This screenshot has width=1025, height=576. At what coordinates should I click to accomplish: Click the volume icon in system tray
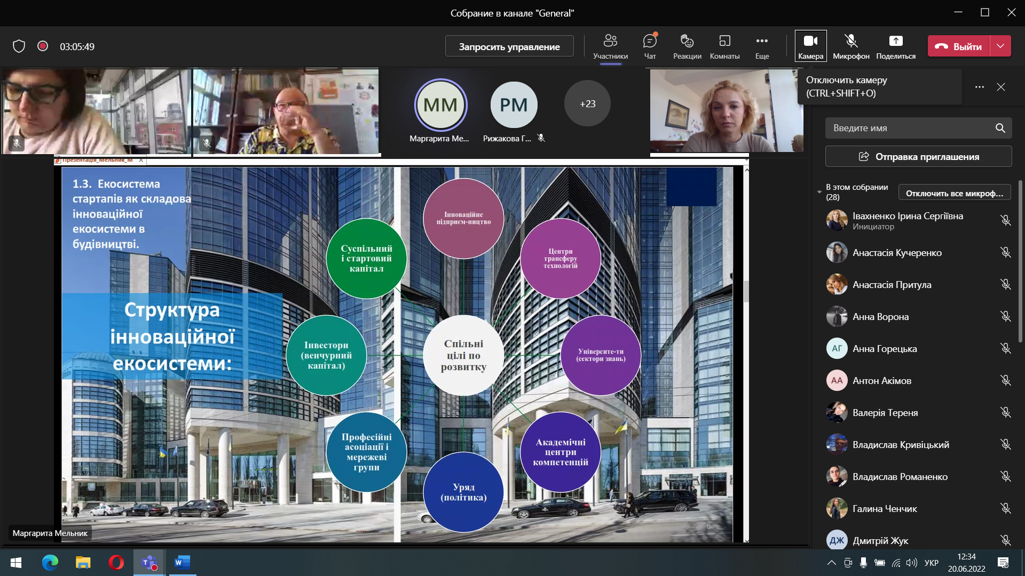911,563
